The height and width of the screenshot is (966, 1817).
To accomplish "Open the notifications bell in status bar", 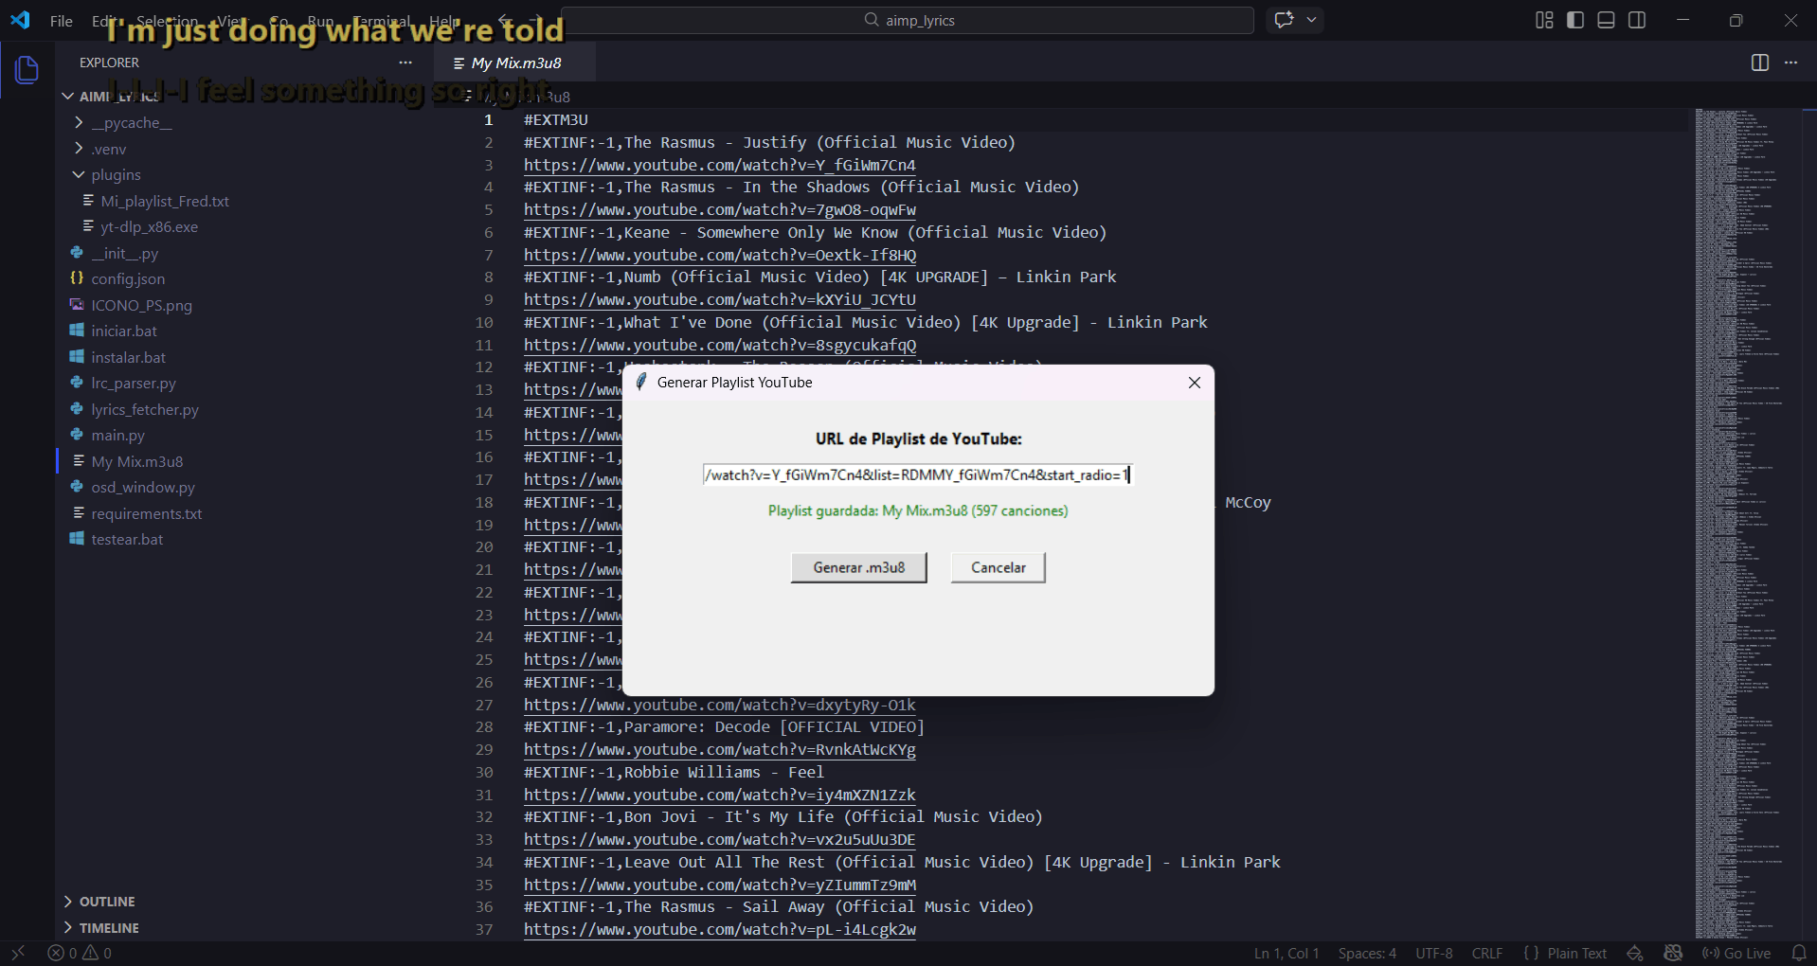I will (1799, 953).
